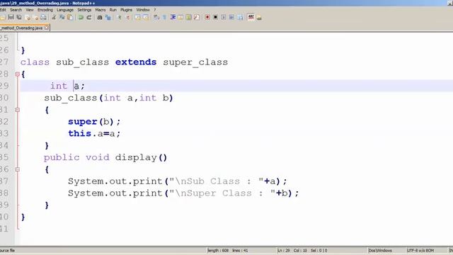Image resolution: width=453 pixels, height=255 pixels.
Task: Click the Copy toolbar icon
Action: pyautogui.click(x=62, y=17)
